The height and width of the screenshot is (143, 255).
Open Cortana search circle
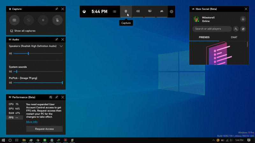[x=10, y=140]
